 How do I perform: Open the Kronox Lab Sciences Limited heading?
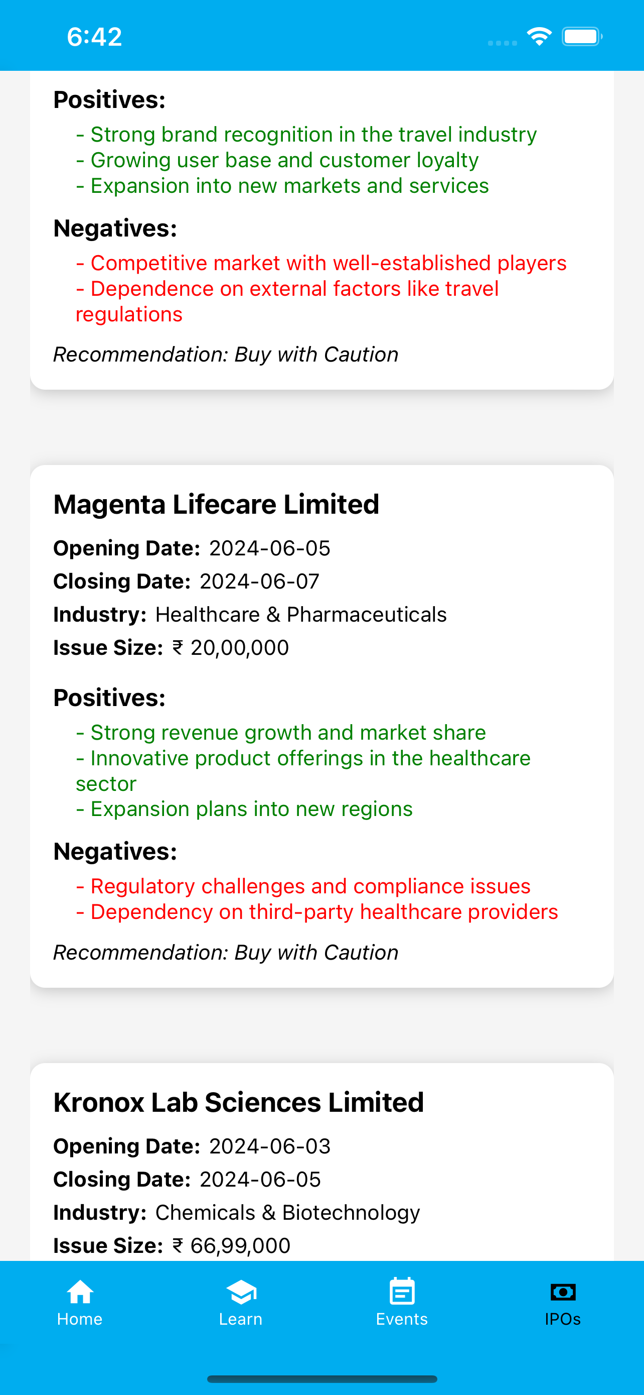click(x=238, y=1102)
